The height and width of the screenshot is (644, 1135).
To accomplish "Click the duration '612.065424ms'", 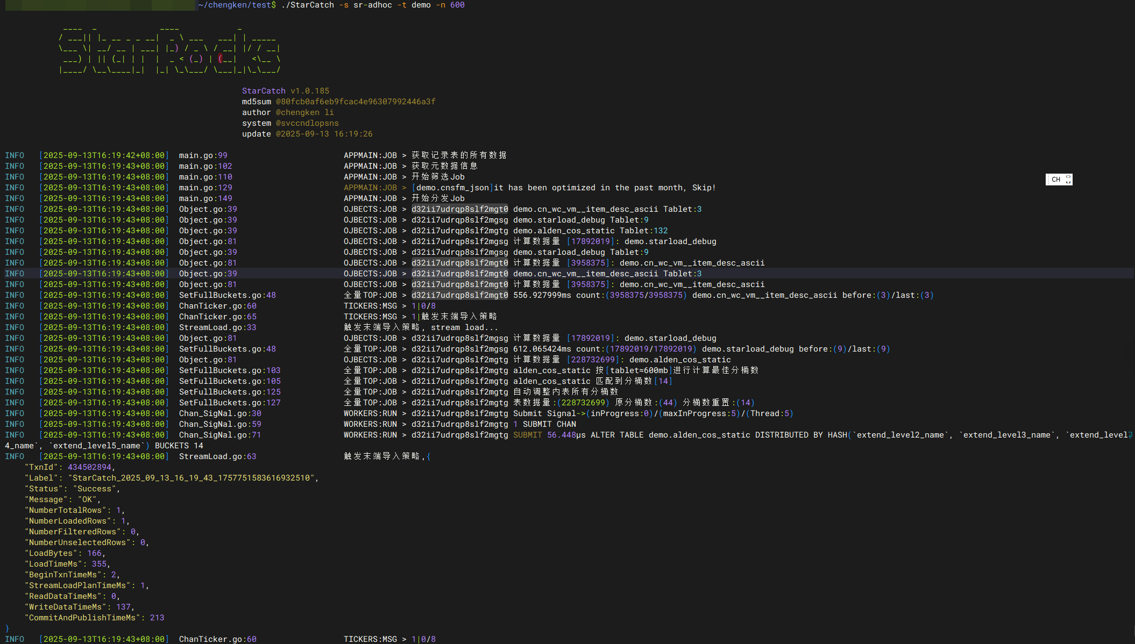I will [542, 349].
